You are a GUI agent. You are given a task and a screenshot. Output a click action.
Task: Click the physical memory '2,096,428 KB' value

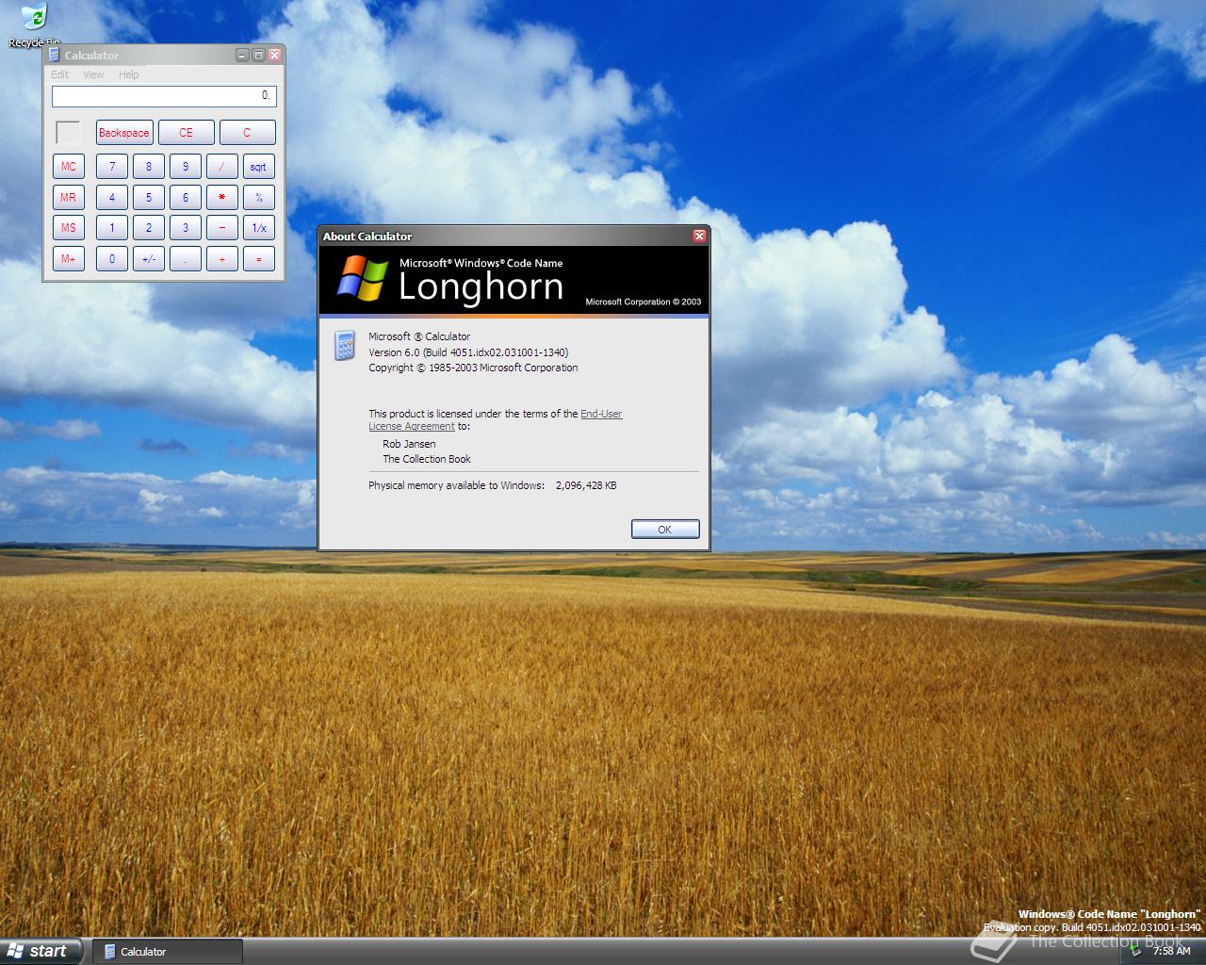pyautogui.click(x=586, y=485)
